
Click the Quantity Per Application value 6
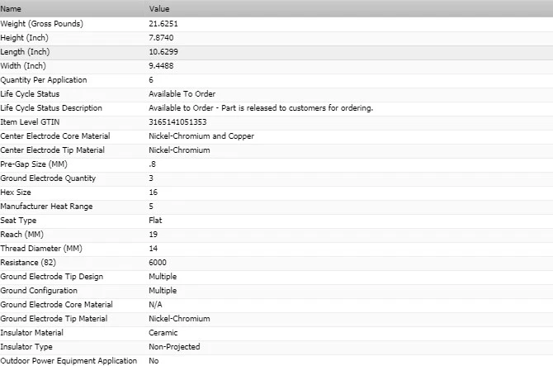pyautogui.click(x=151, y=80)
